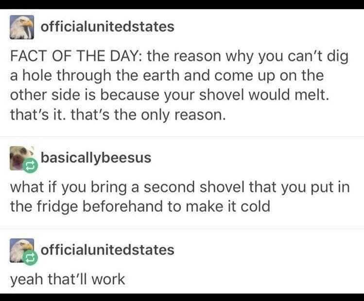
Task: Select the "FACT OF THE DAY:" text
Action: tap(77, 56)
